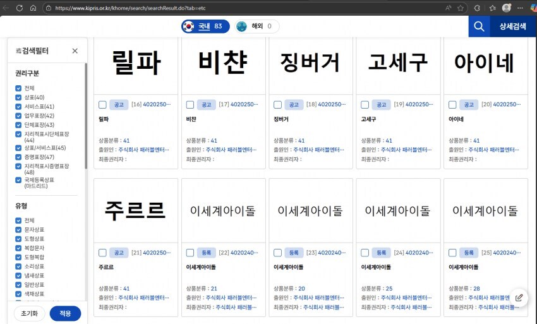
Task: Click the magnifier search icon in header
Action: point(479,27)
